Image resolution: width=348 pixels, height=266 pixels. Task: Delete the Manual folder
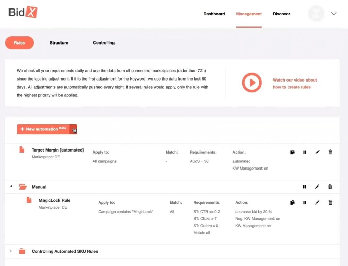pyautogui.click(x=330, y=187)
